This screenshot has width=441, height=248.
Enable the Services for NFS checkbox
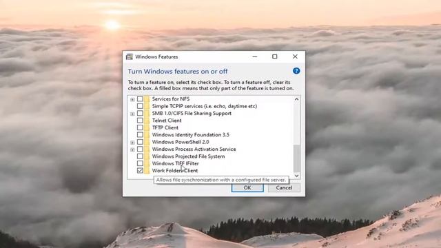[x=140, y=99]
